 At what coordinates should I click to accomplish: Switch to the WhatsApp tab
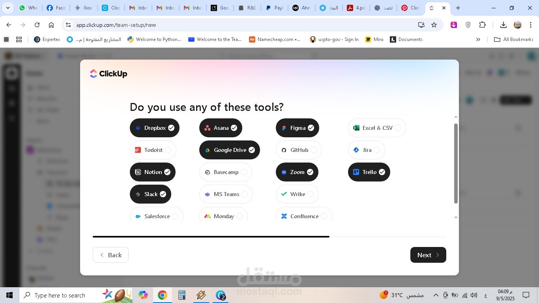point(28,8)
